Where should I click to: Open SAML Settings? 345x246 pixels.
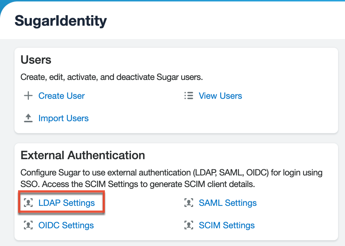pyautogui.click(x=227, y=203)
